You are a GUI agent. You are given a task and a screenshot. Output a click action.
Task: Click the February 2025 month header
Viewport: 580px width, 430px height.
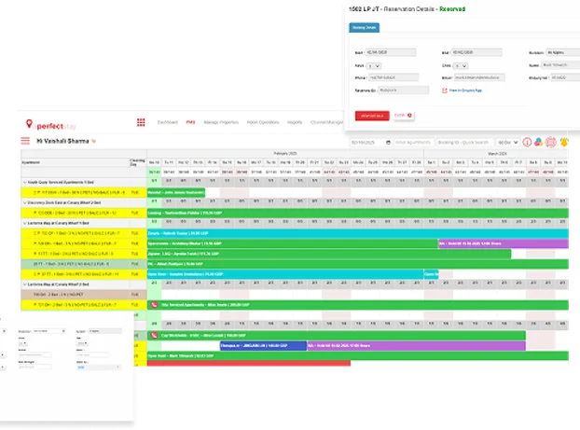(285, 154)
